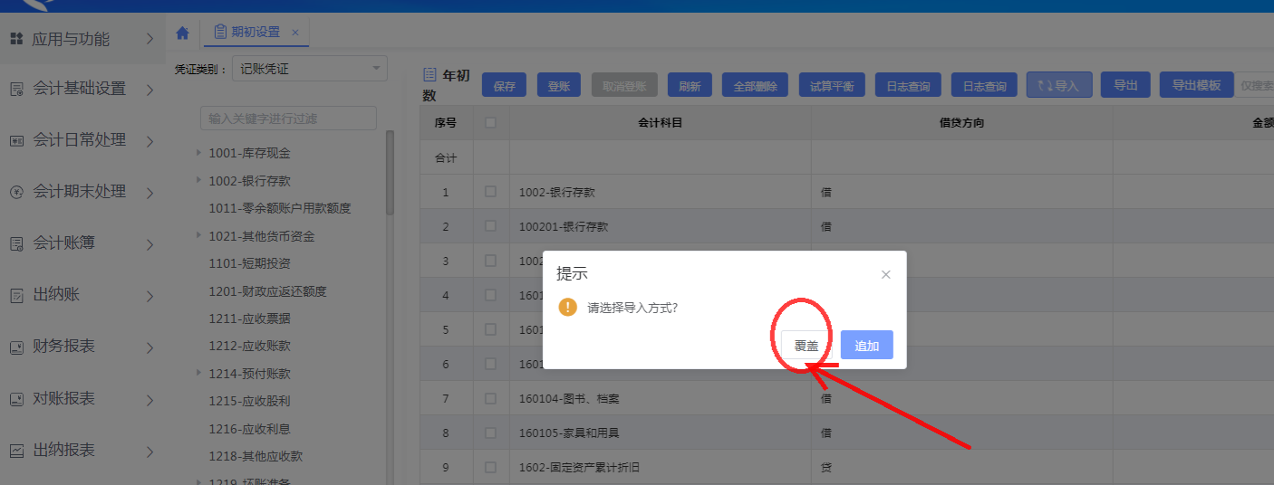Click the keyword filter input field
The height and width of the screenshot is (485, 1274).
(x=287, y=119)
